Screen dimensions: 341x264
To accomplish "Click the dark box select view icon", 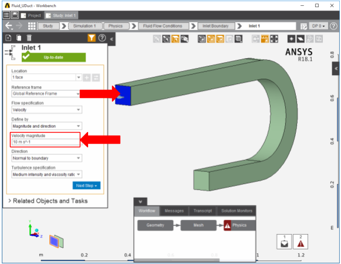I will click(x=202, y=39).
